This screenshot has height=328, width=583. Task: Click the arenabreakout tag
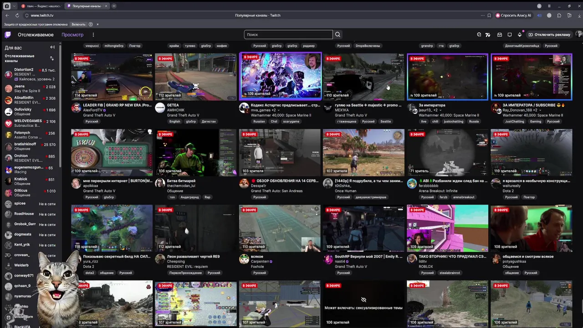(x=464, y=197)
